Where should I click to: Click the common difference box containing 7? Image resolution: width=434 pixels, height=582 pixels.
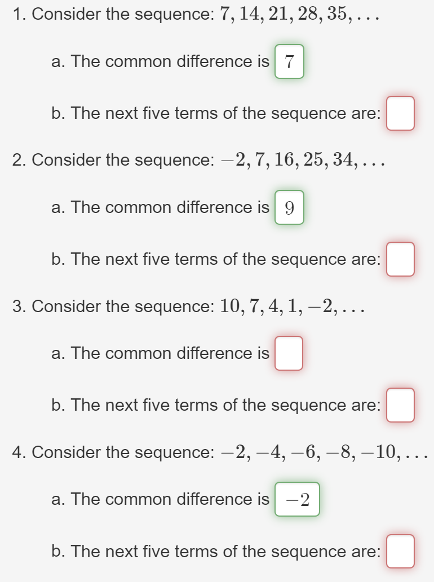coord(289,61)
